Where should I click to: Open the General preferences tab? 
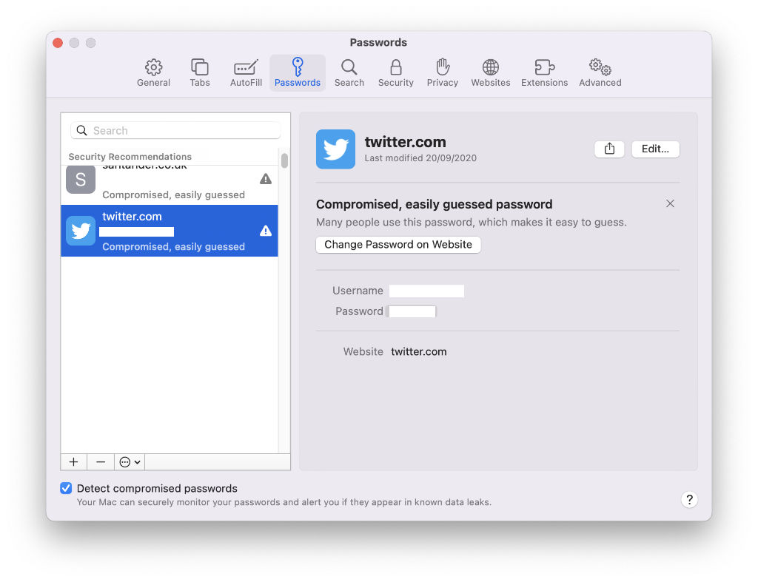click(x=153, y=73)
